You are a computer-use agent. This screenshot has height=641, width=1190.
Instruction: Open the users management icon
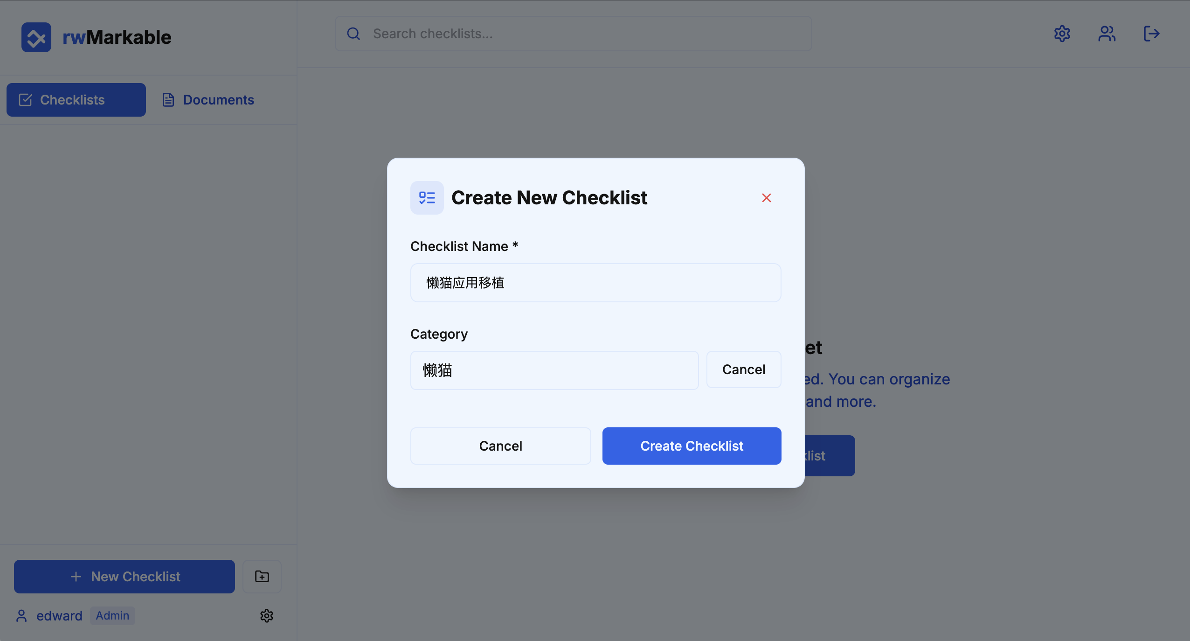point(1107,34)
